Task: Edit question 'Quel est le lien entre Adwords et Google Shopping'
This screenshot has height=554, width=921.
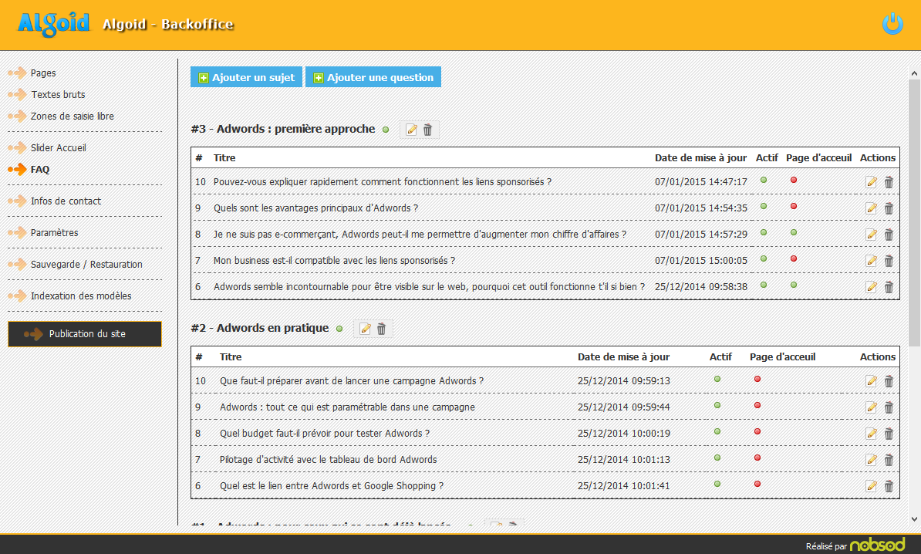Action: 871,486
